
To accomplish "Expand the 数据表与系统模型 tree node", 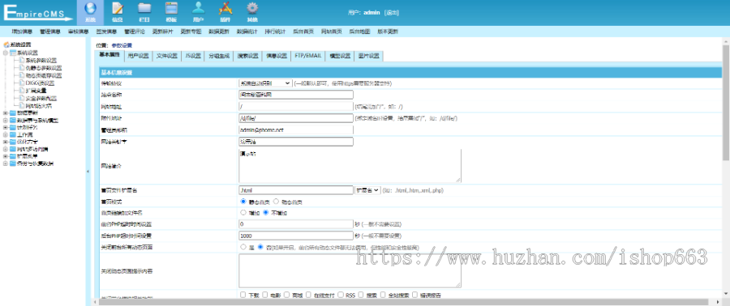I will [x=6, y=121].
